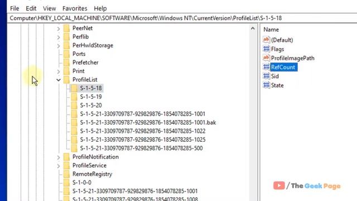
Task: Select the ProfileList folder icon
Action: point(67,80)
